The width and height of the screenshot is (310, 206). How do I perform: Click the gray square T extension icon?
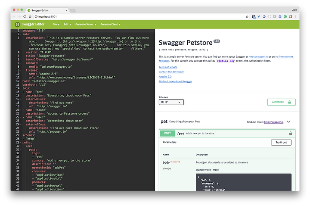275,17
